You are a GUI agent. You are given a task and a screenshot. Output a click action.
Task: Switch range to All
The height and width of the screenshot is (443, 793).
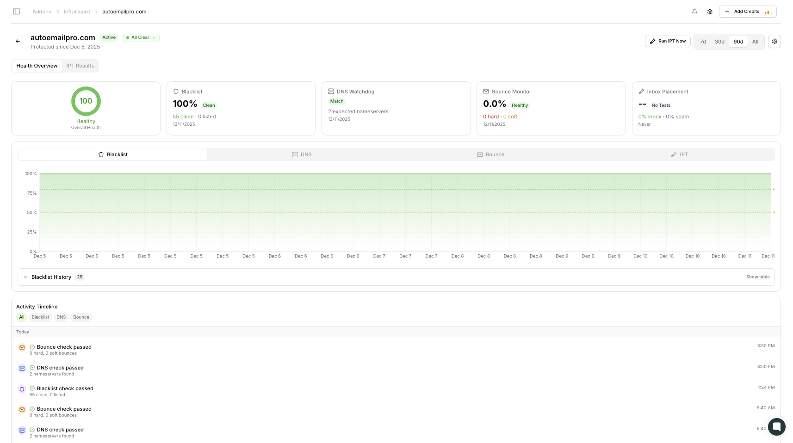pos(755,42)
